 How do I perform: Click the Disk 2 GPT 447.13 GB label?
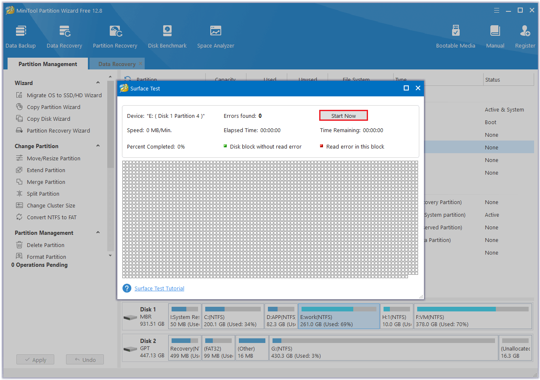tap(152, 348)
